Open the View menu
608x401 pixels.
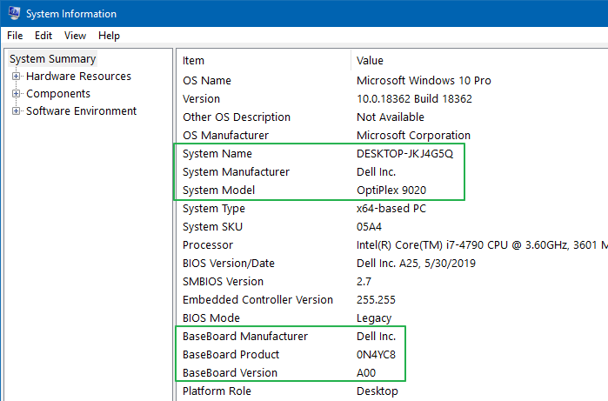(x=75, y=36)
